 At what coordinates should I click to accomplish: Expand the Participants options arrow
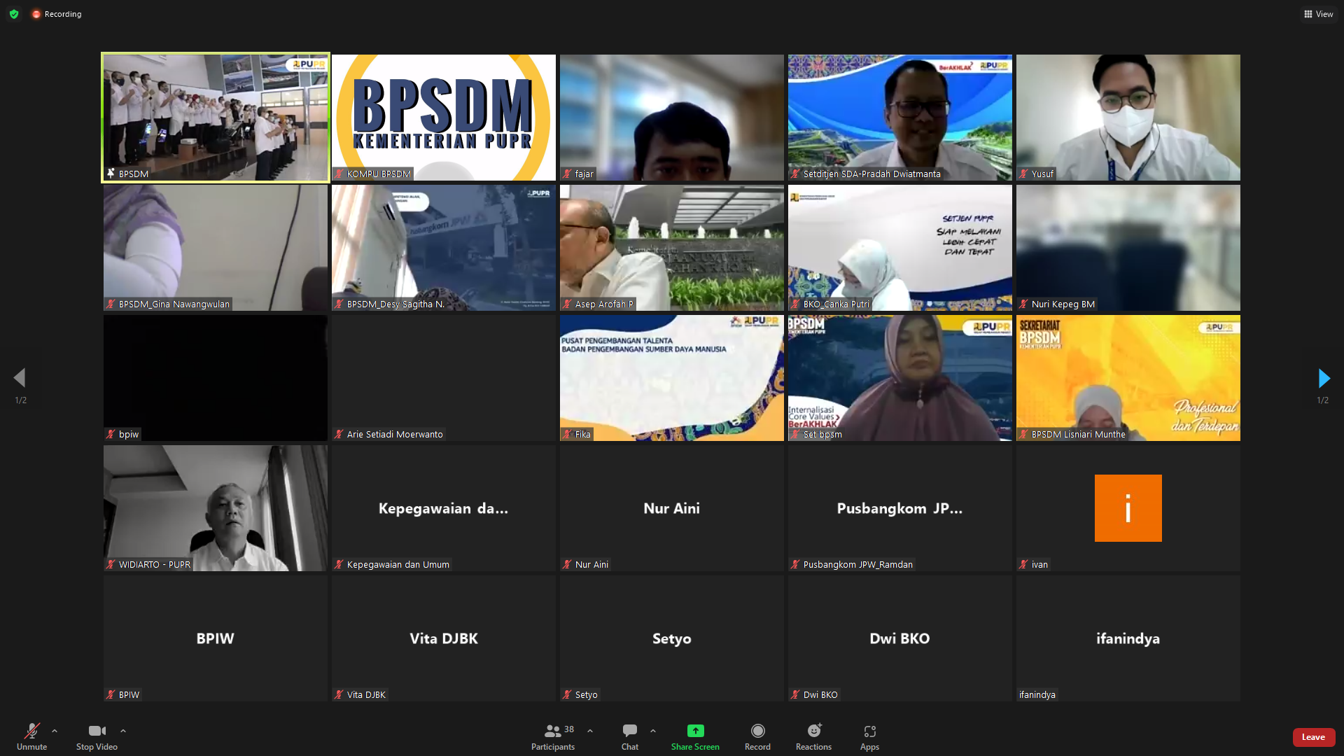click(590, 731)
